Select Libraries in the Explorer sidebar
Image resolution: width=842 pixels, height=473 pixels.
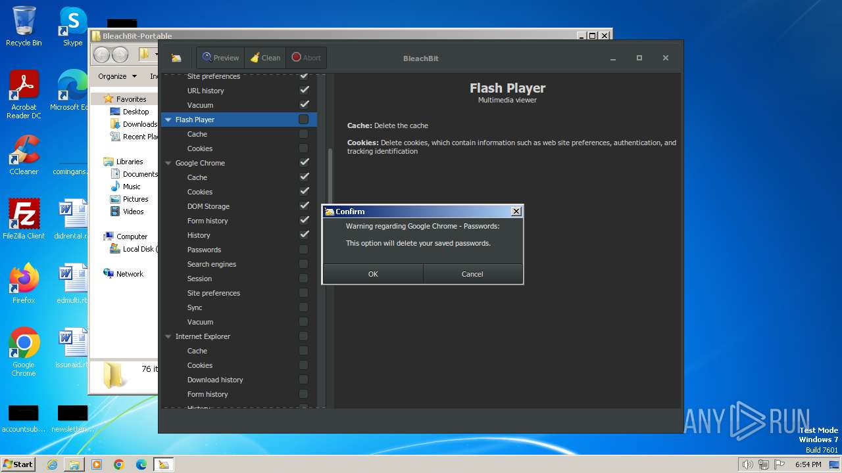point(123,162)
